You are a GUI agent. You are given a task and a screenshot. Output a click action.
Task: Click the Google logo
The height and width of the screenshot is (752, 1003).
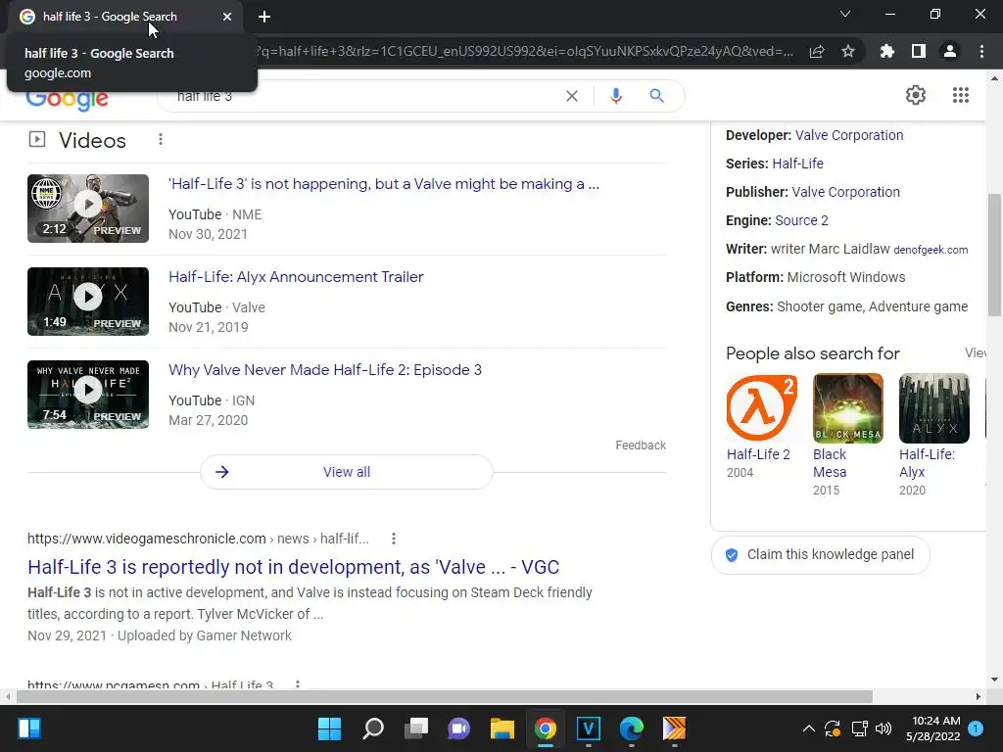point(68,101)
